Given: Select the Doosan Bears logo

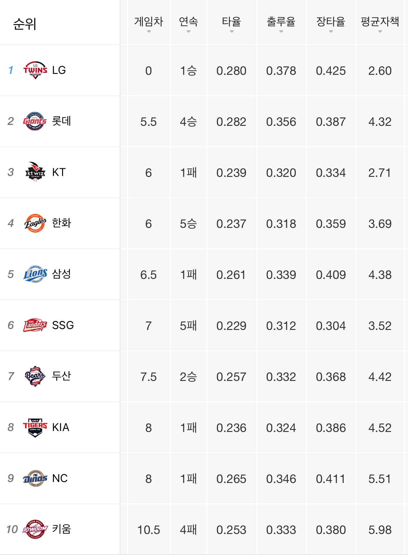Looking at the screenshot, I should point(35,376).
